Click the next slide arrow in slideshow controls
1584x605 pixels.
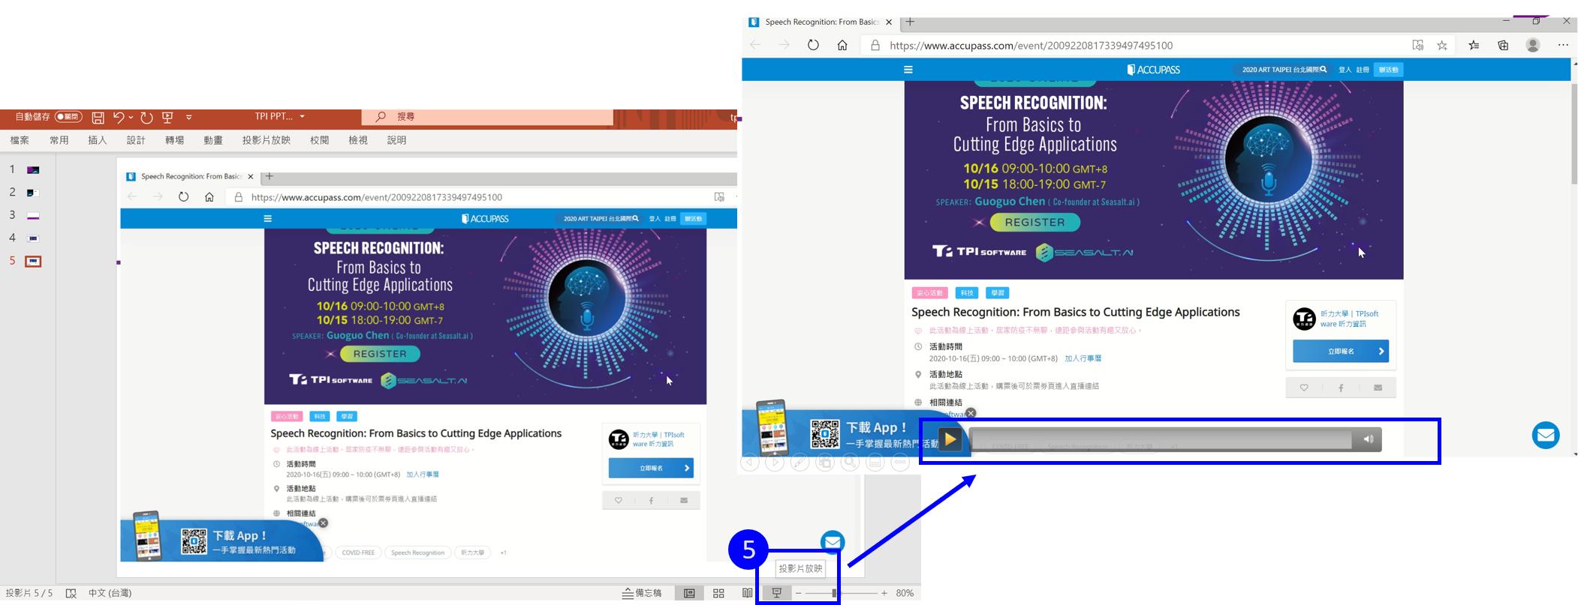click(x=775, y=463)
